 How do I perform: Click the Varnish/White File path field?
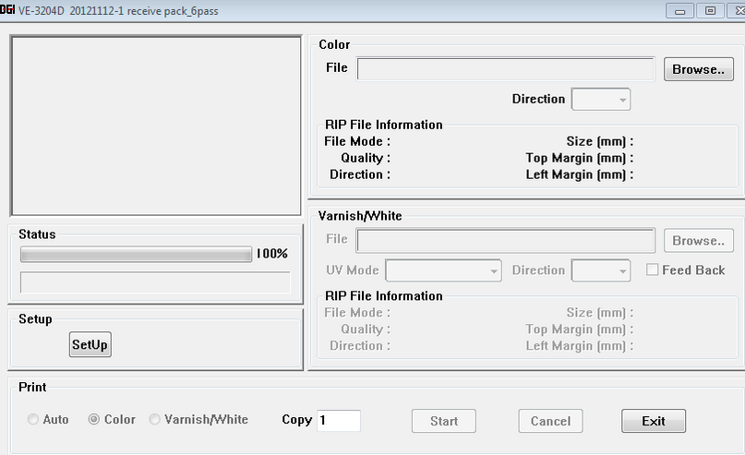(x=506, y=241)
